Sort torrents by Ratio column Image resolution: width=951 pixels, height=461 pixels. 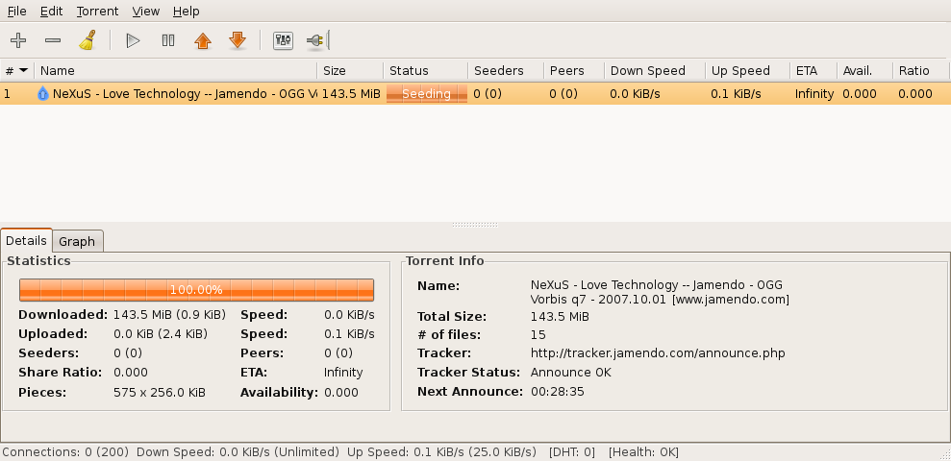[x=920, y=70]
